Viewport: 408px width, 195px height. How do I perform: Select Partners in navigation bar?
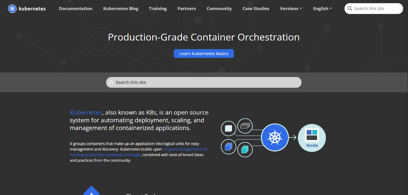click(x=187, y=9)
